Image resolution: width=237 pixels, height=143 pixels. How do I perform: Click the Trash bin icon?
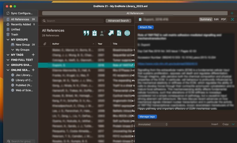[8, 35]
